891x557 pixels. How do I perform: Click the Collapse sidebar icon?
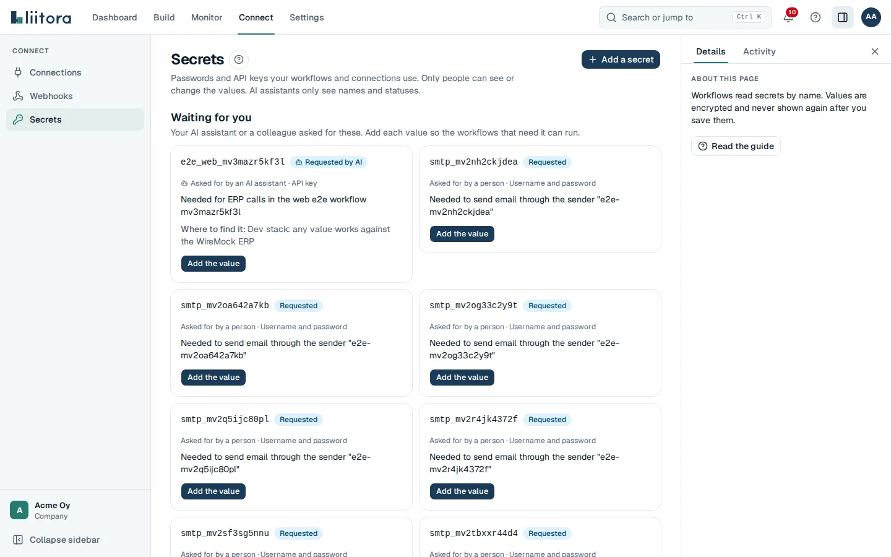point(18,540)
